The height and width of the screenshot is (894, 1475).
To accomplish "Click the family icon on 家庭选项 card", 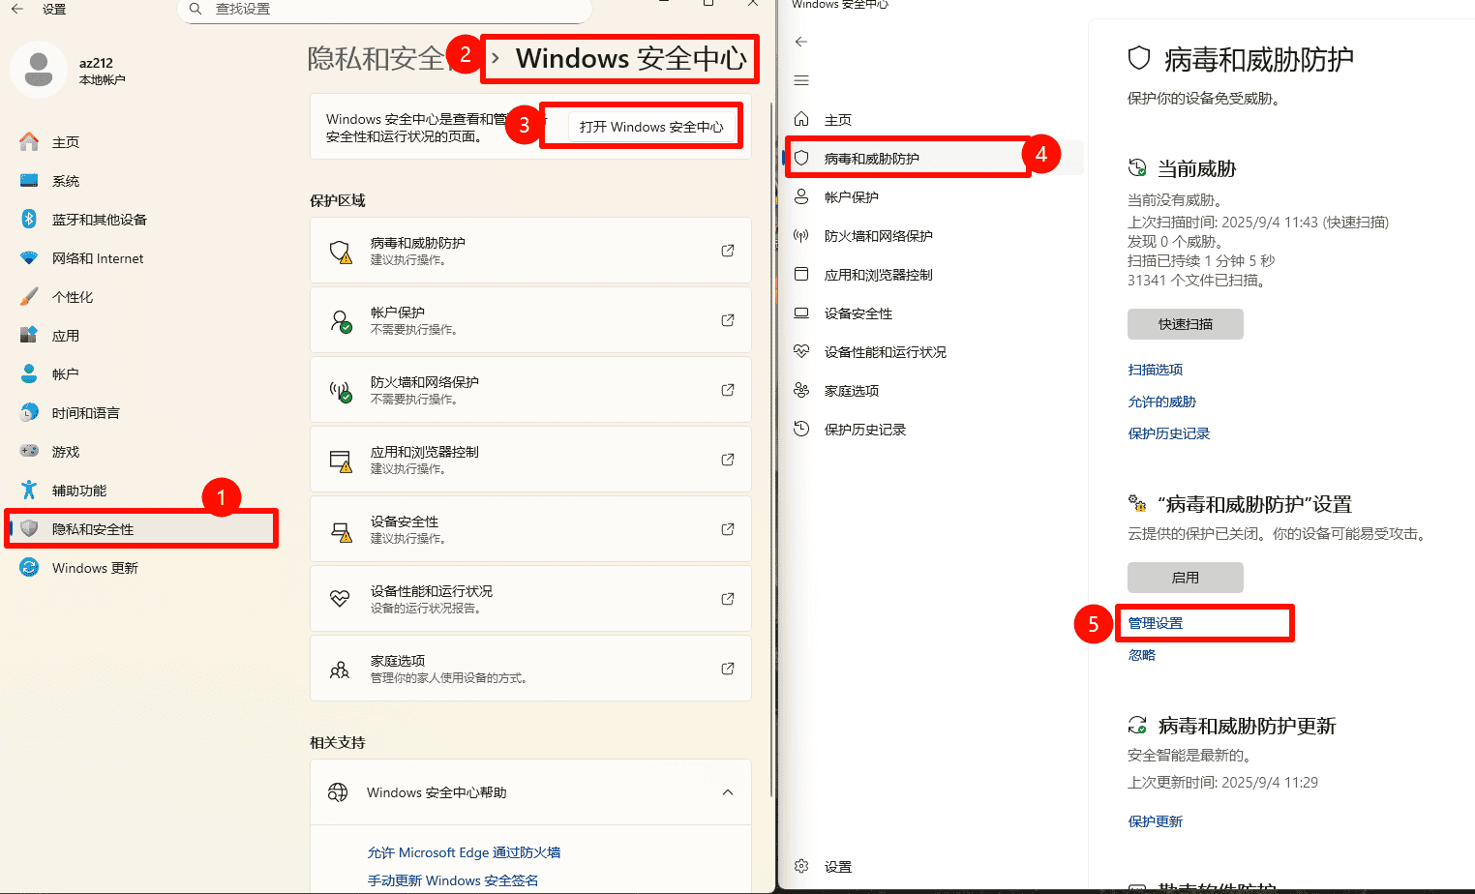I will pyautogui.click(x=340, y=669).
